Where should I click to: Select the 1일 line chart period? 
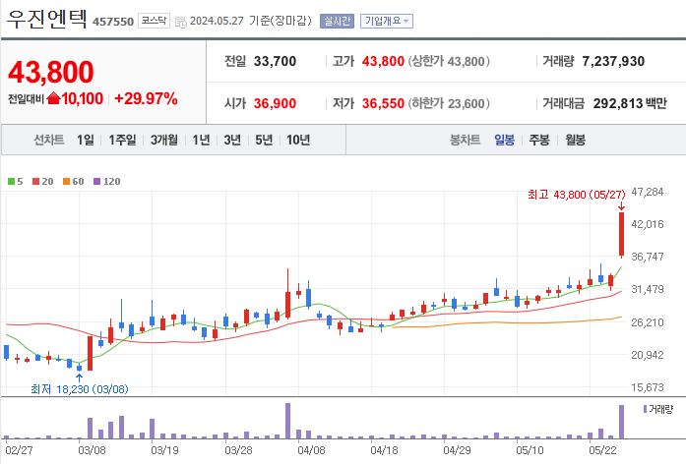click(x=86, y=140)
